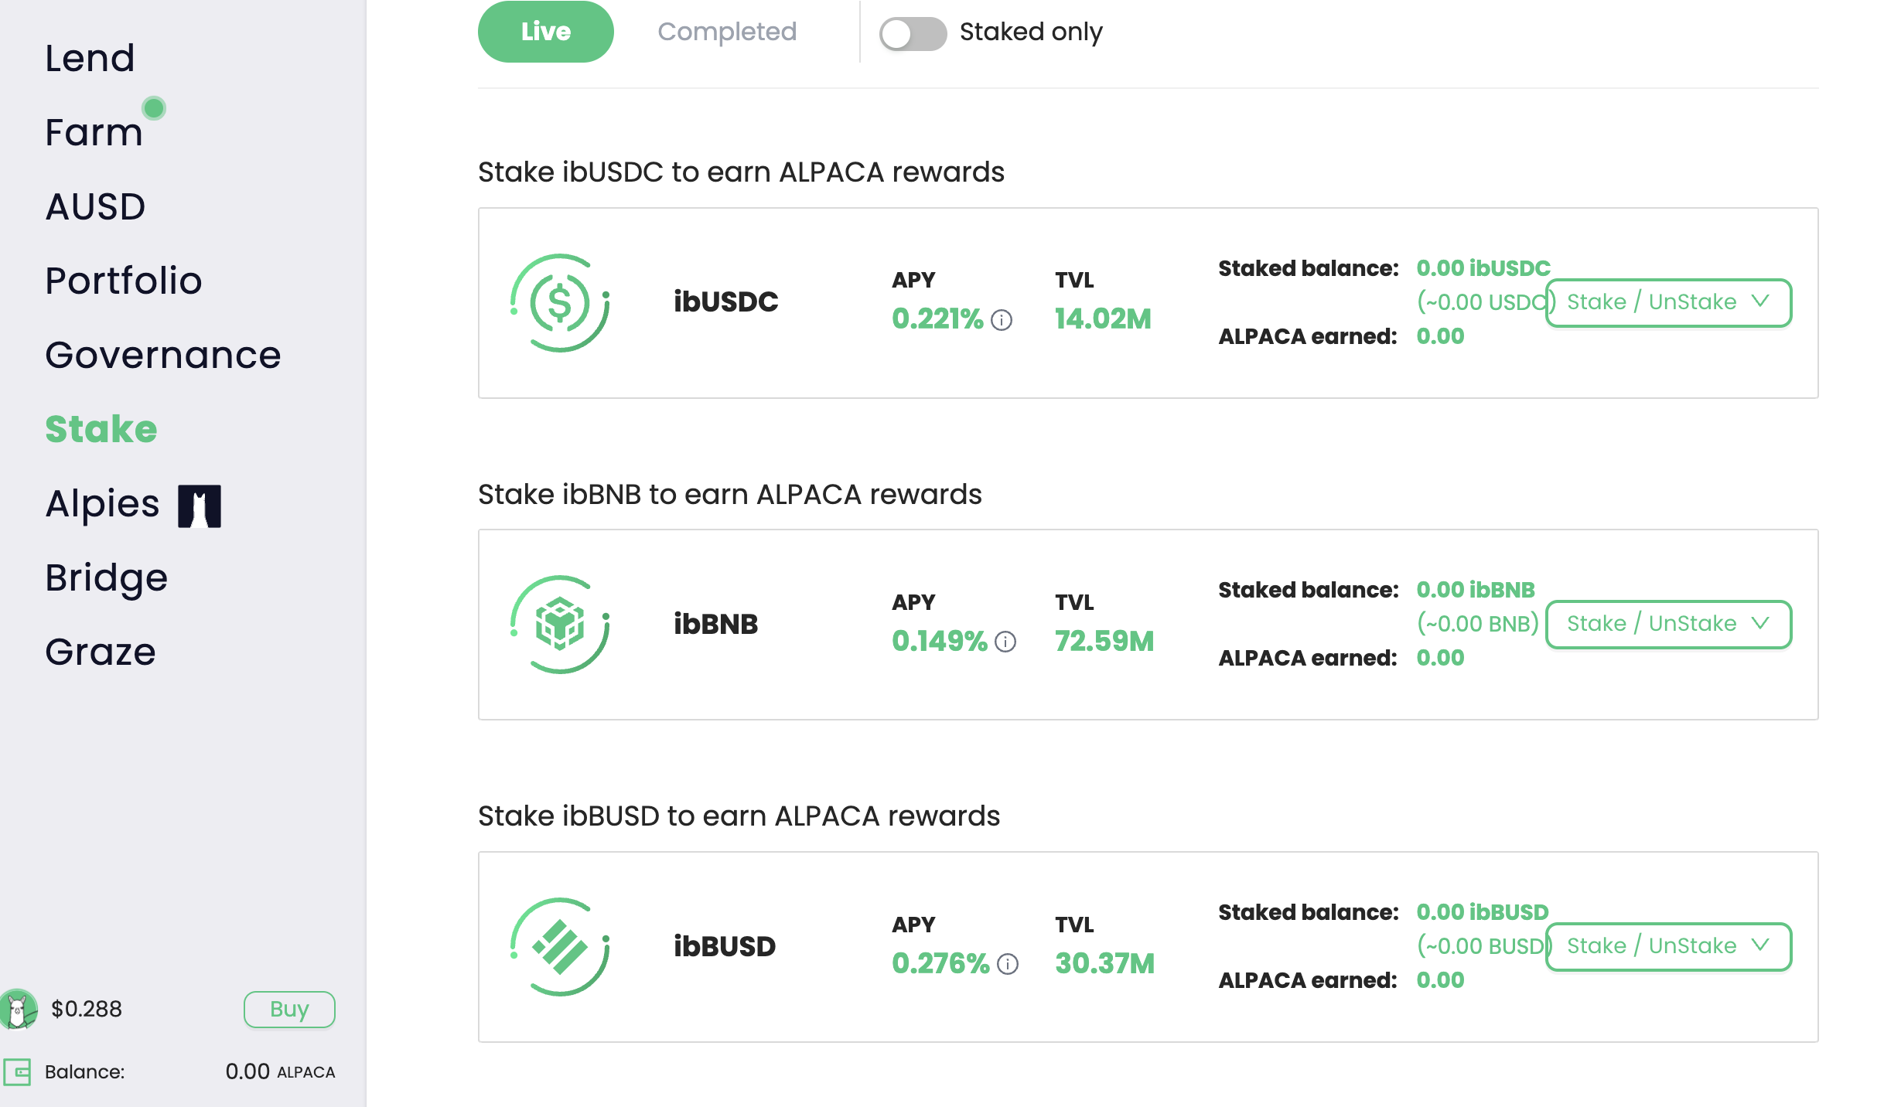Screen dimensions: 1901x1107
Task: Click the (~0.00 BNB) equivalent value
Action: point(1478,624)
